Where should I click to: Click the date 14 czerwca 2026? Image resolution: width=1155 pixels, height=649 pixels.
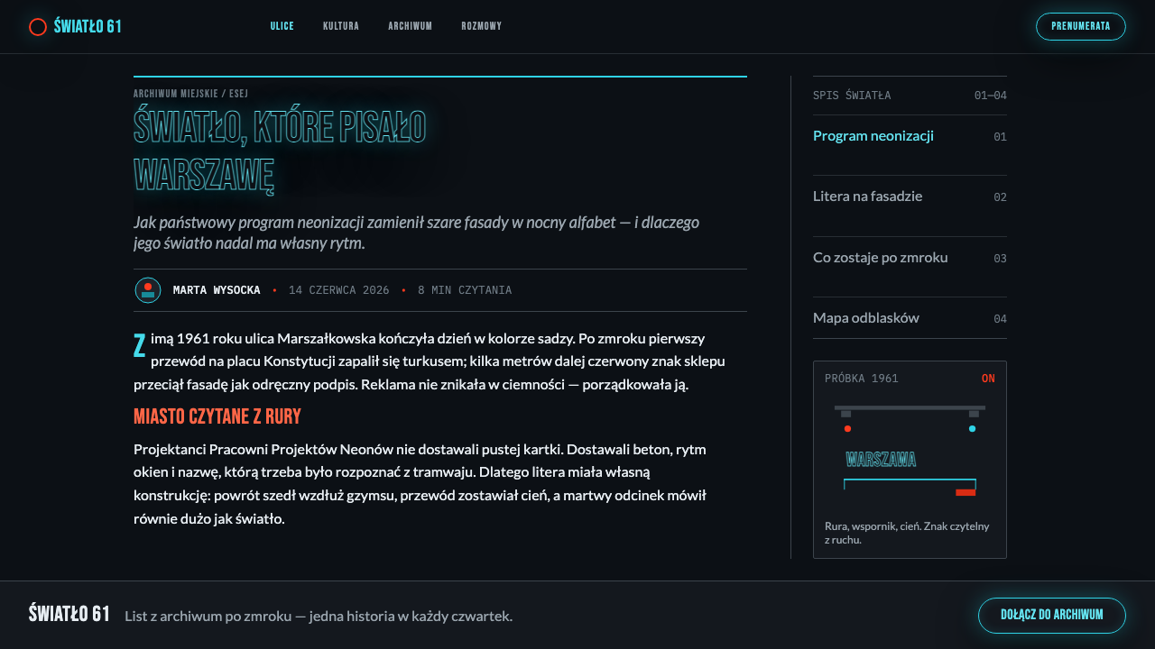click(339, 290)
